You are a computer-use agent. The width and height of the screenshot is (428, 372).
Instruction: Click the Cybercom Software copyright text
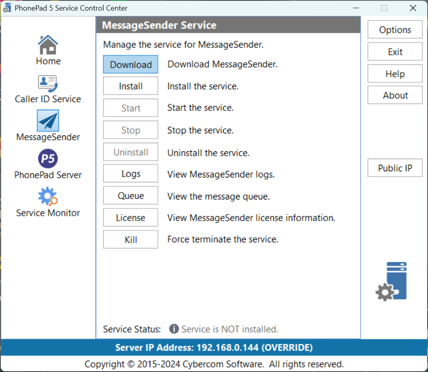coord(214,364)
